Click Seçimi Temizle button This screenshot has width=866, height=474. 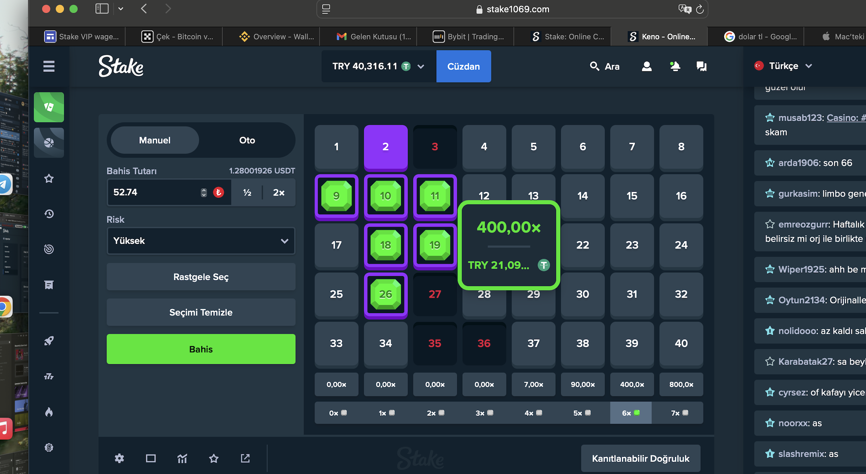(x=201, y=312)
